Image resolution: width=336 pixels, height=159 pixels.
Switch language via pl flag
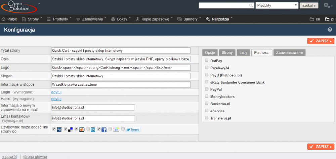pyautogui.click(x=330, y=19)
